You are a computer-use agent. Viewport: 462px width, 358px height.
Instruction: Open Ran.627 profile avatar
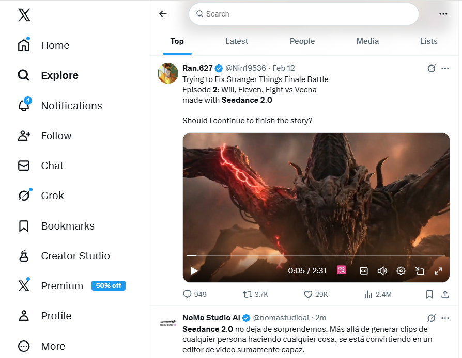coord(168,73)
